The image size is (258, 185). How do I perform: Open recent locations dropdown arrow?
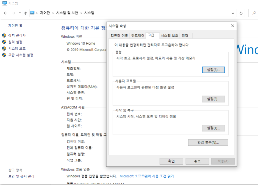20,13
